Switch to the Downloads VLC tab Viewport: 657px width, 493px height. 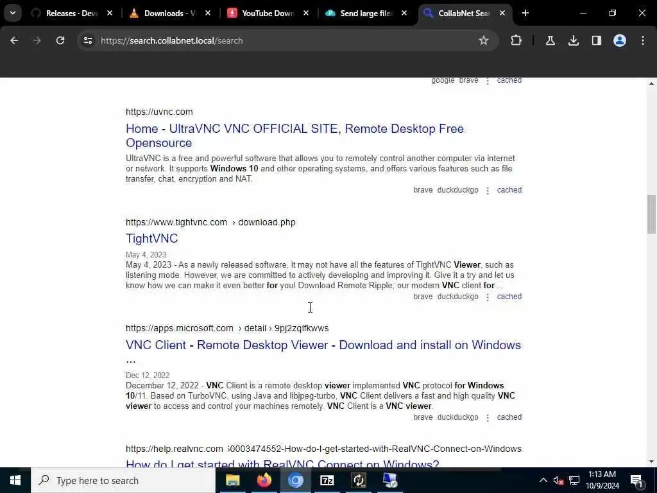pos(169,13)
